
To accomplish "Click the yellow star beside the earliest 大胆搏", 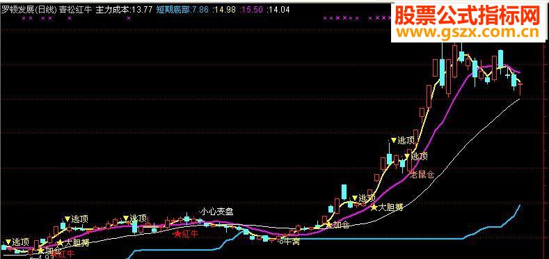I will pyautogui.click(x=61, y=242).
